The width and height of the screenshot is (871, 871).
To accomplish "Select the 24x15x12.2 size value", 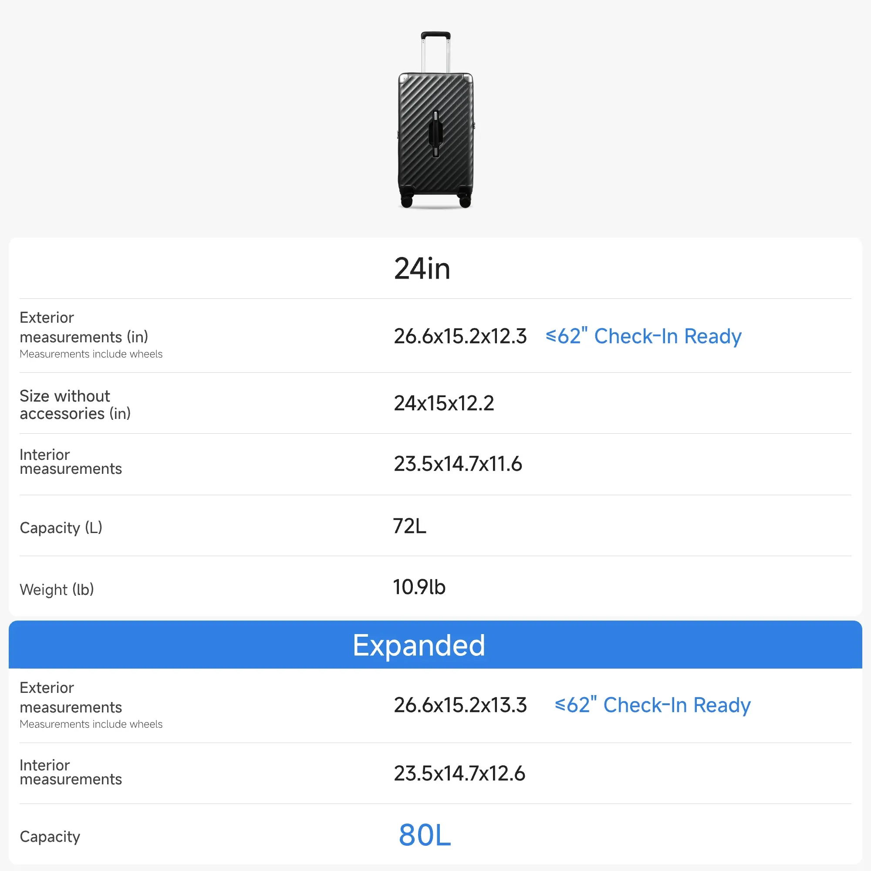I will (x=444, y=403).
